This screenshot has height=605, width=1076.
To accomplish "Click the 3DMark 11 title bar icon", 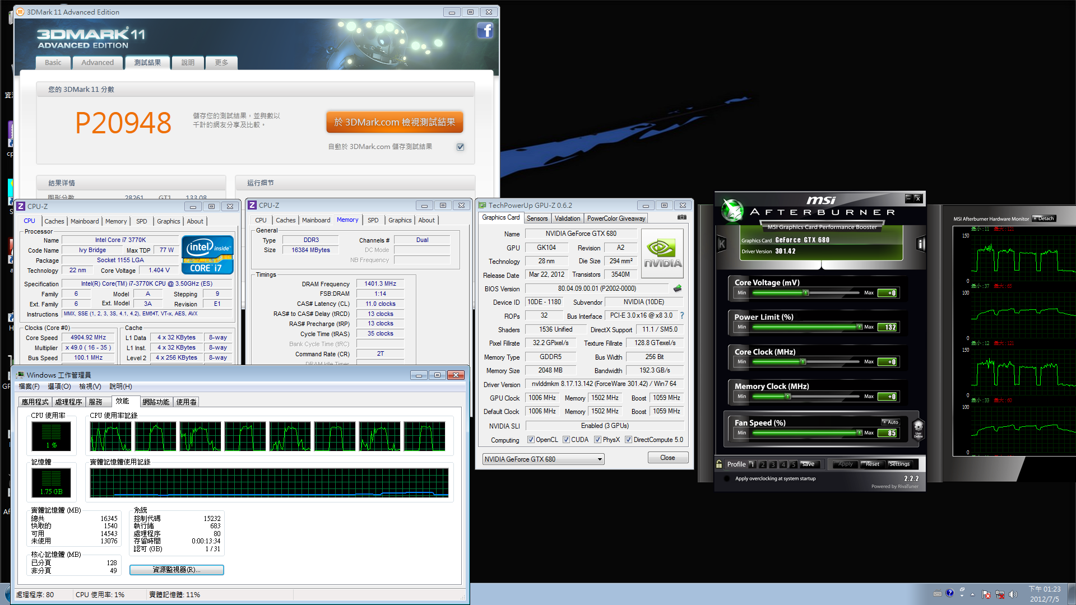I will 20,12.
